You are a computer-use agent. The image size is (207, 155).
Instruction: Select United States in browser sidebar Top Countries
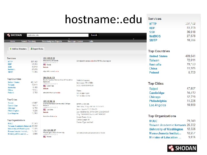(x=14, y=82)
